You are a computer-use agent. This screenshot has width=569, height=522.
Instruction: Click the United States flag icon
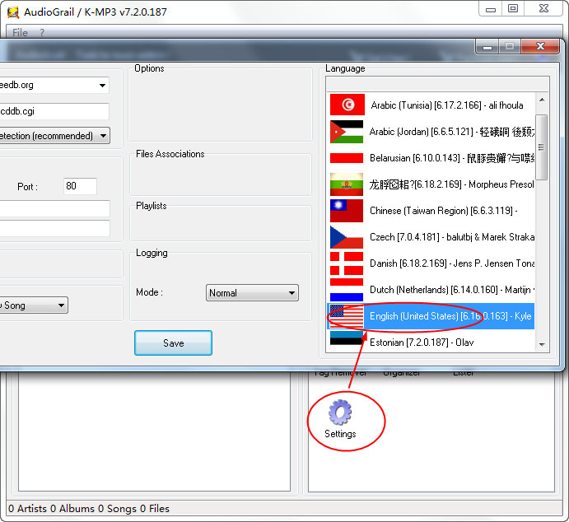(x=347, y=316)
